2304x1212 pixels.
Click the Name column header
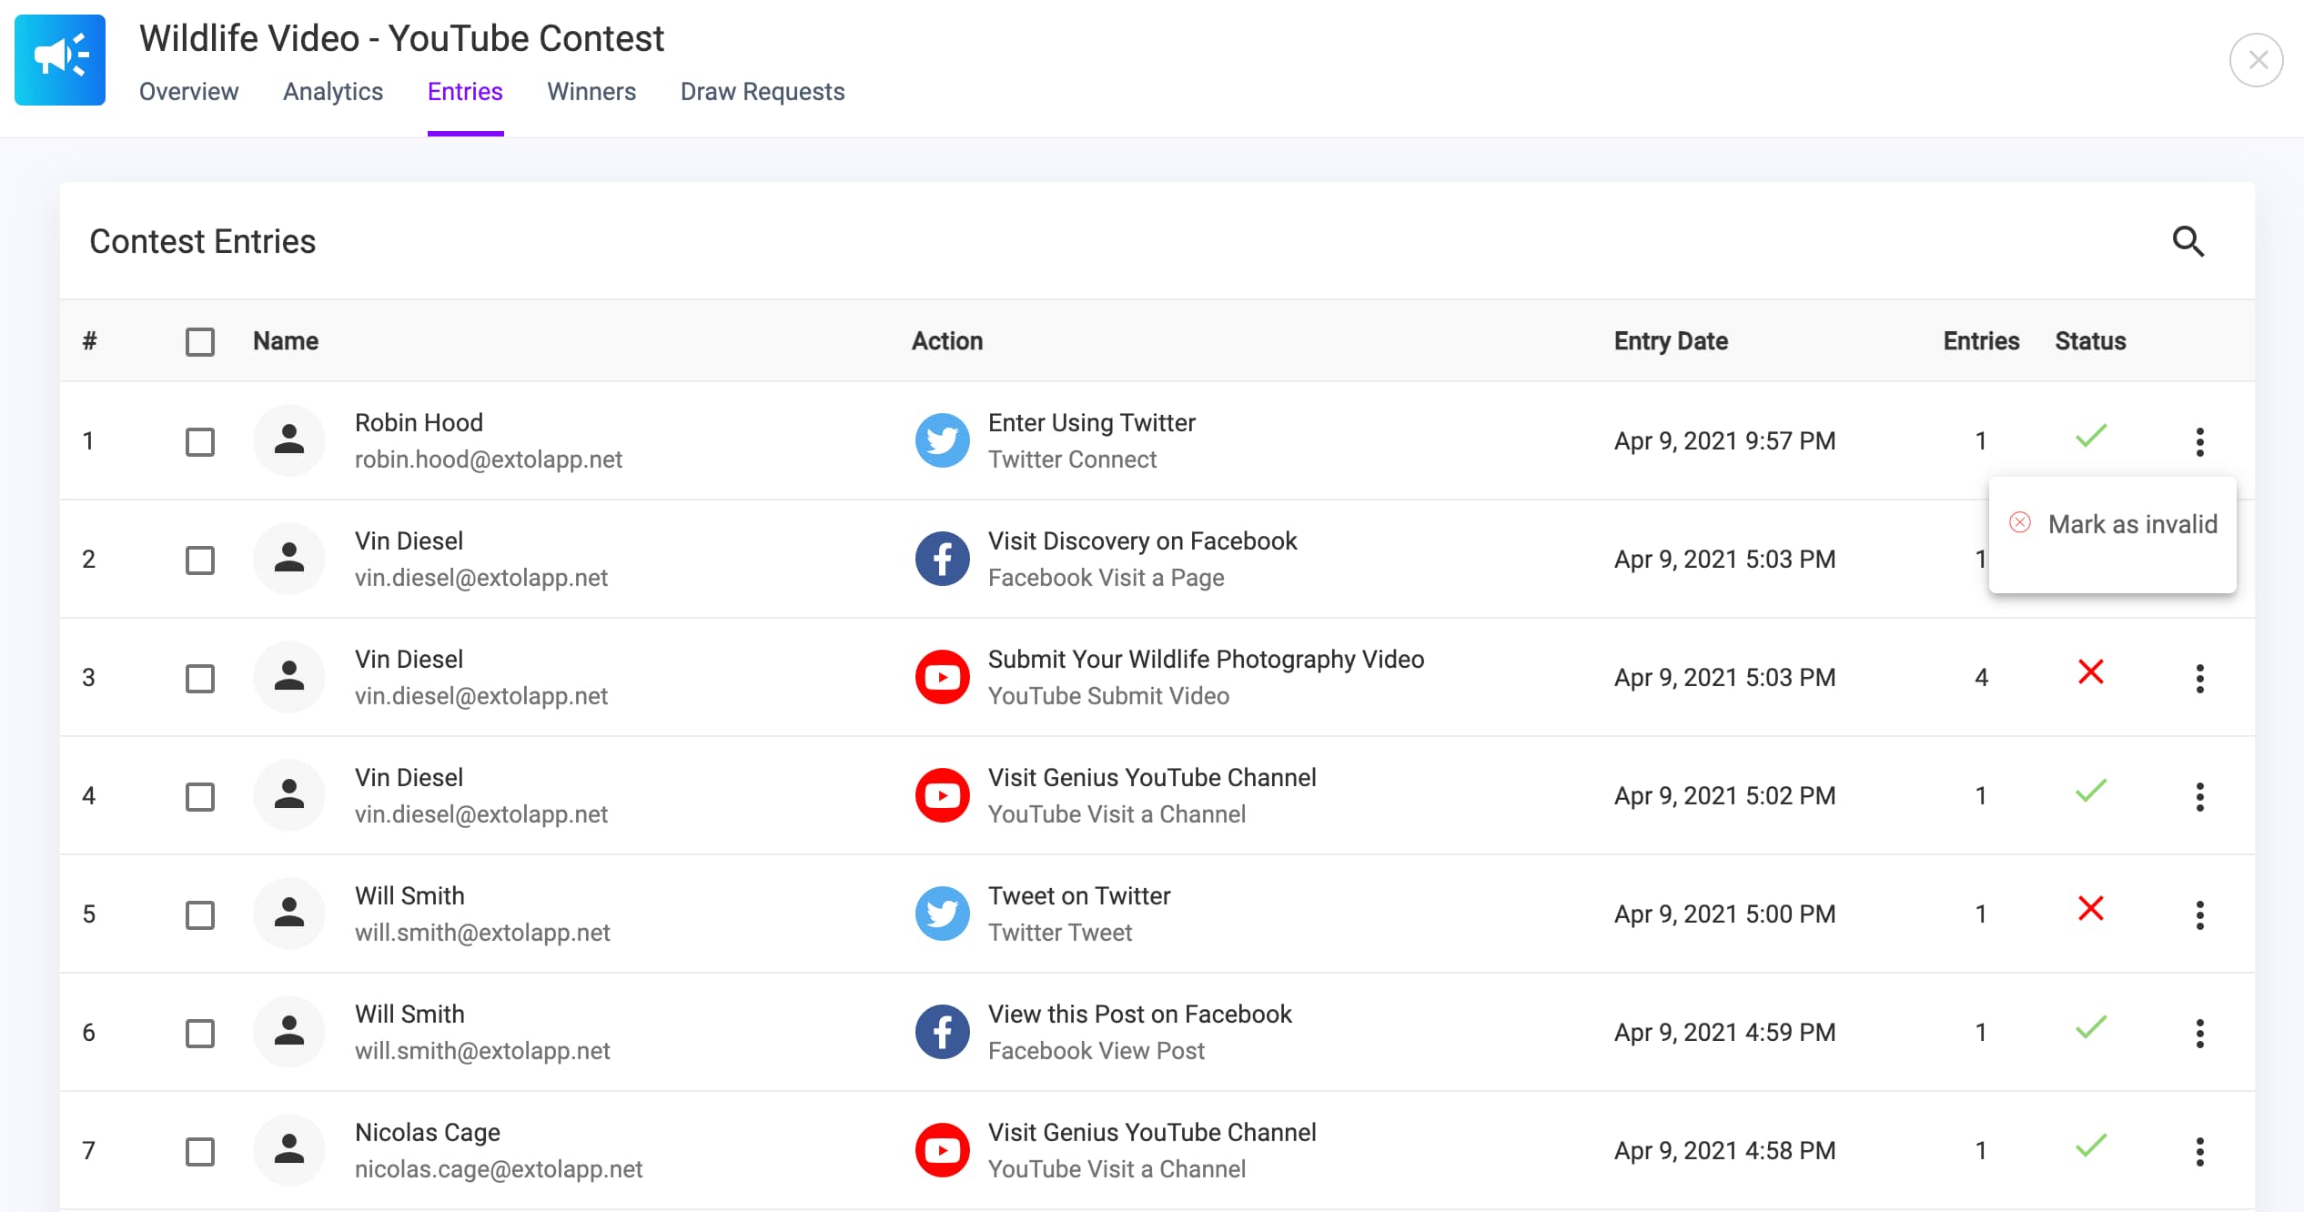click(286, 341)
